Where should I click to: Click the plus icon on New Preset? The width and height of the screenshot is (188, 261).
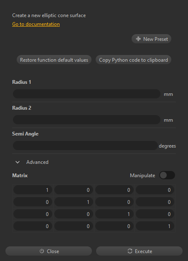138,39
